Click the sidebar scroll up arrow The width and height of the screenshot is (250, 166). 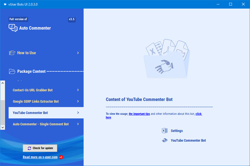(2, 83)
